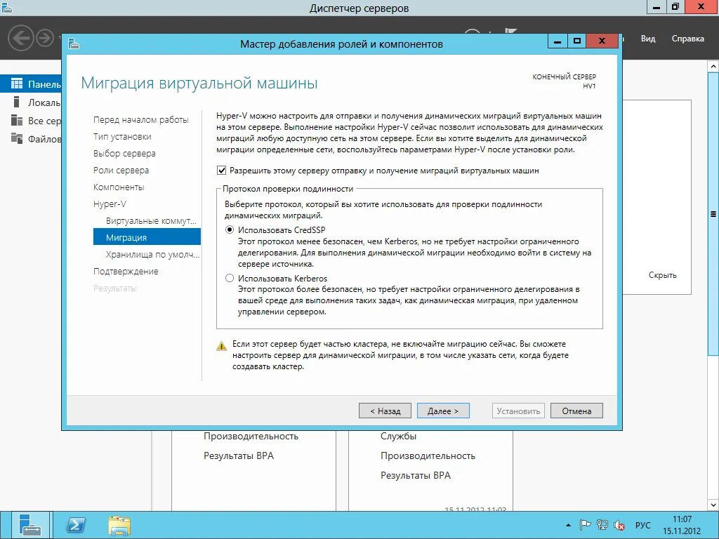Open the File services (Файлов) sidebar icon
The image size is (719, 539).
pyautogui.click(x=17, y=138)
